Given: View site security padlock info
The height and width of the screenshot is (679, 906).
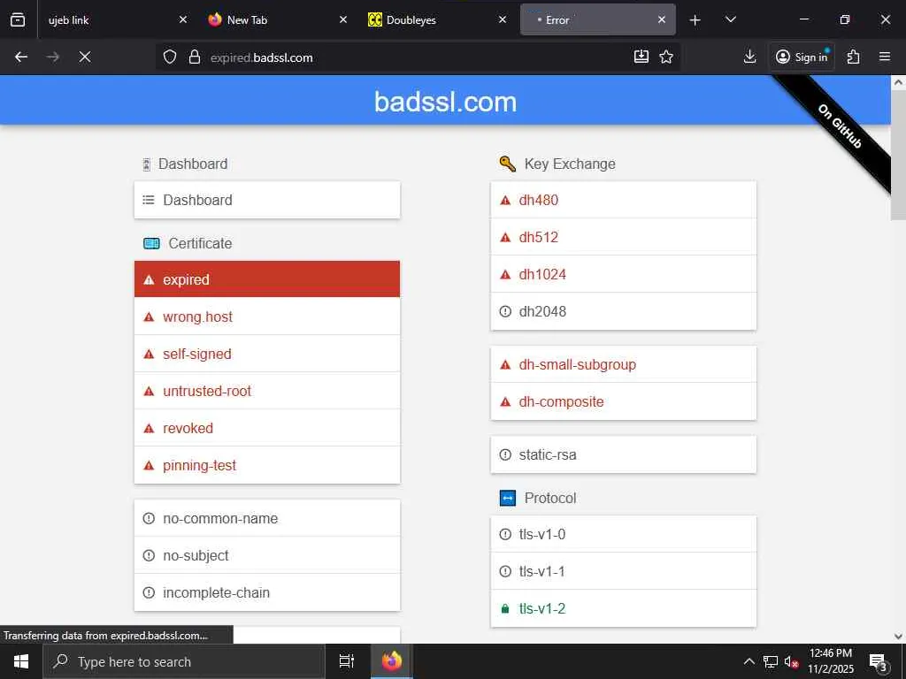Looking at the screenshot, I should pyautogui.click(x=195, y=57).
